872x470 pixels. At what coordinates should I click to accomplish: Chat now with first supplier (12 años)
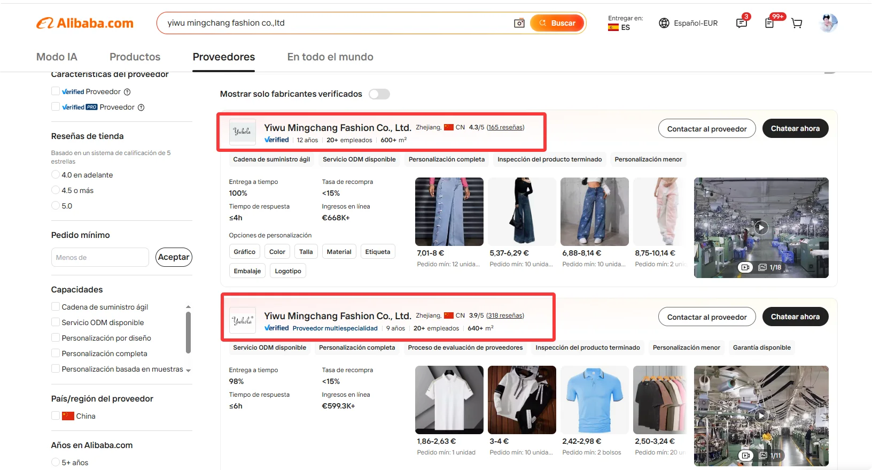795,129
